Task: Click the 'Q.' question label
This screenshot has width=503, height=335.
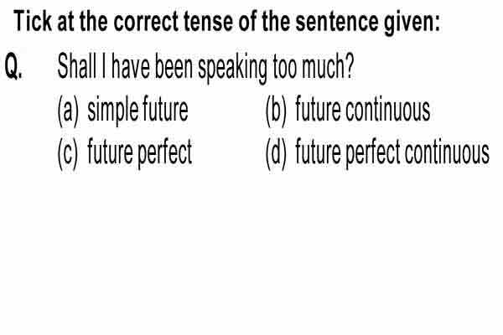Action: point(13,67)
